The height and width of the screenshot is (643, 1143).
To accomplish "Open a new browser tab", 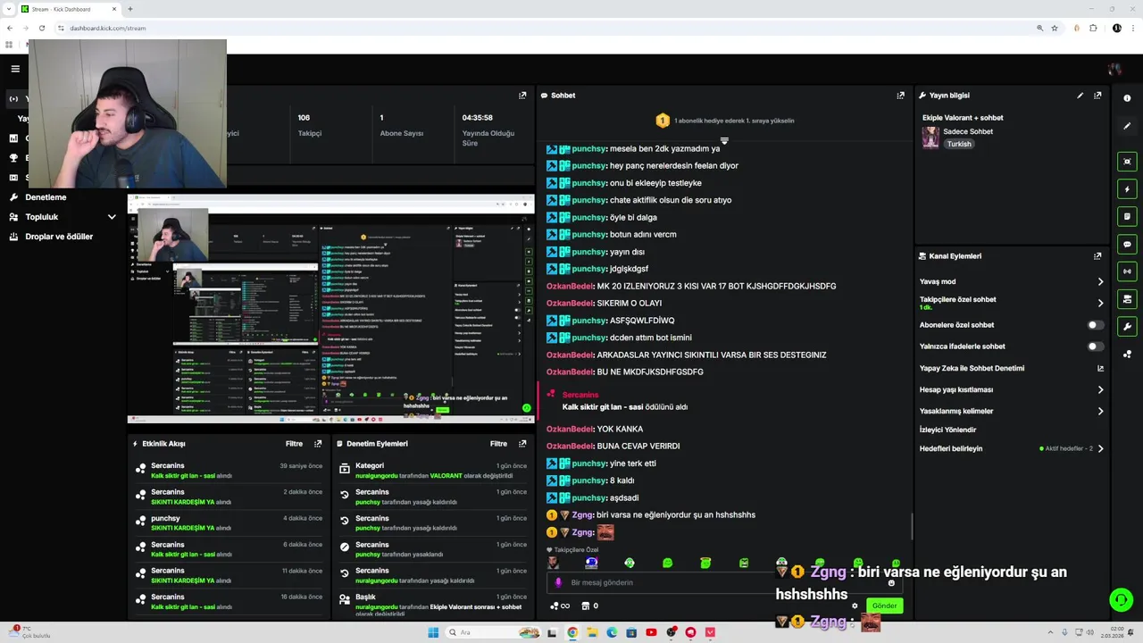I will [130, 9].
